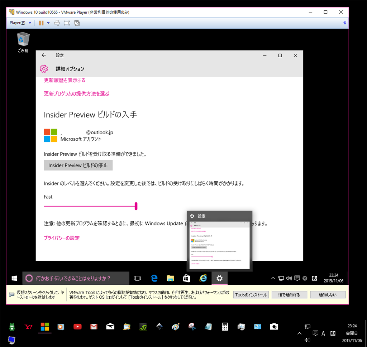Launch Microsoft Edge from guest taskbar
This screenshot has width=367, height=347.
tap(154, 278)
